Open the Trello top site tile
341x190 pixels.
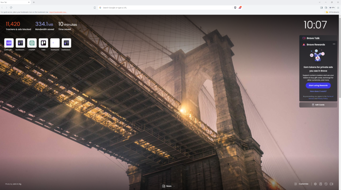43,43
